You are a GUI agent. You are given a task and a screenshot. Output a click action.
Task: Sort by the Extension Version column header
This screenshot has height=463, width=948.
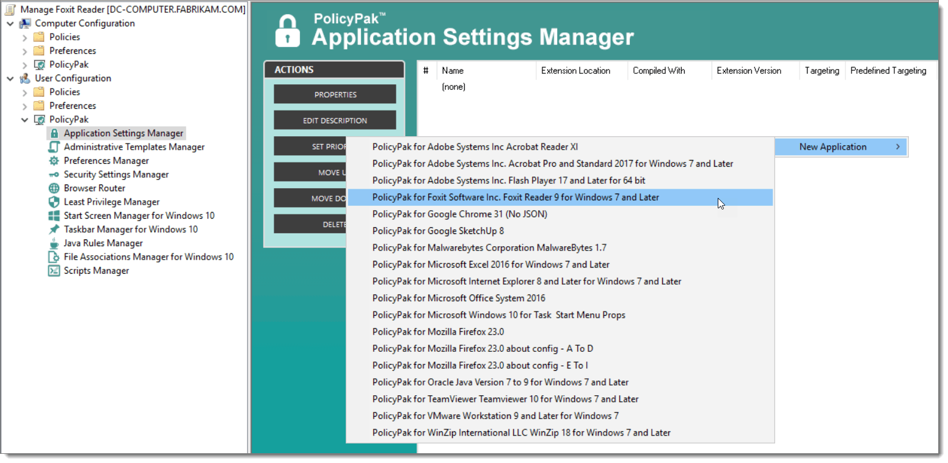[x=756, y=71]
